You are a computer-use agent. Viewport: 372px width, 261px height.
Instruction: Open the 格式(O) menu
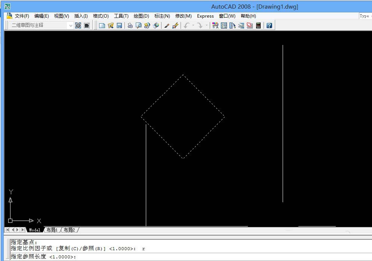[x=101, y=16]
